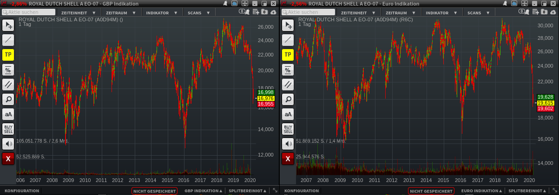Open the folder counter icon in Euro toolbar
This screenshot has width=559, height=195.
pos(544,12)
